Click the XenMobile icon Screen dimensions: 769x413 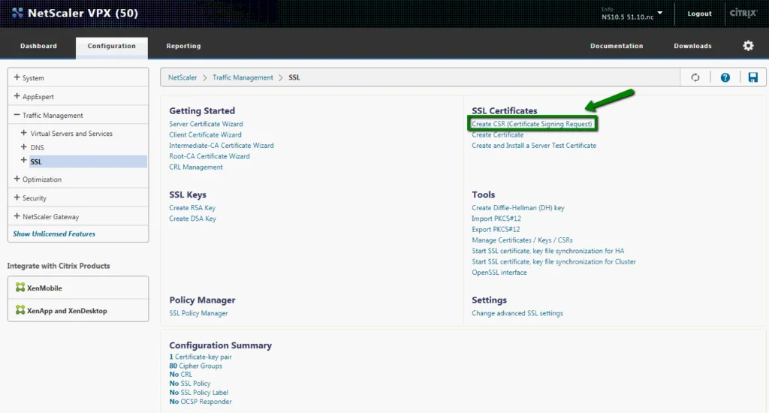point(20,288)
